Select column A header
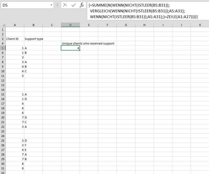This screenshot has width=209, height=174. pyautogui.click(x=15, y=25)
